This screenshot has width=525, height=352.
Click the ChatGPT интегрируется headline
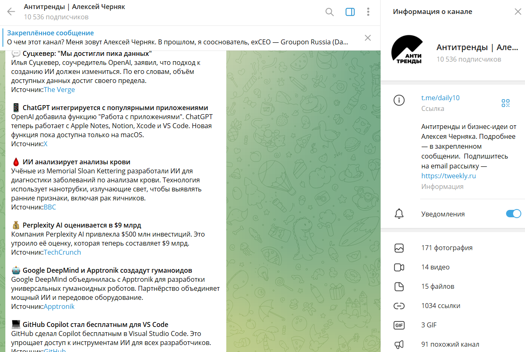115,108
